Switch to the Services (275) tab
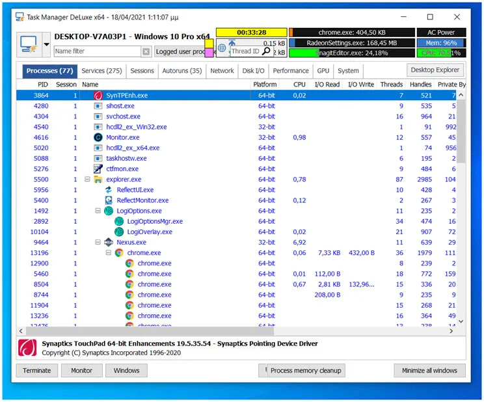Screen dimensions: 484x402 [x=101, y=71]
